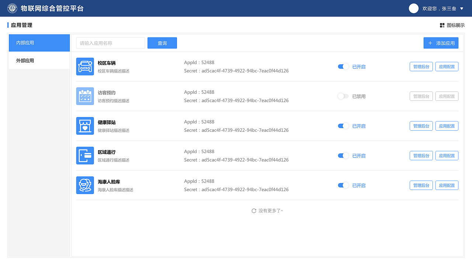Screen dimensions: 472x265
Task: Click the 访客预约 calendar app icon
Action: coord(85,96)
